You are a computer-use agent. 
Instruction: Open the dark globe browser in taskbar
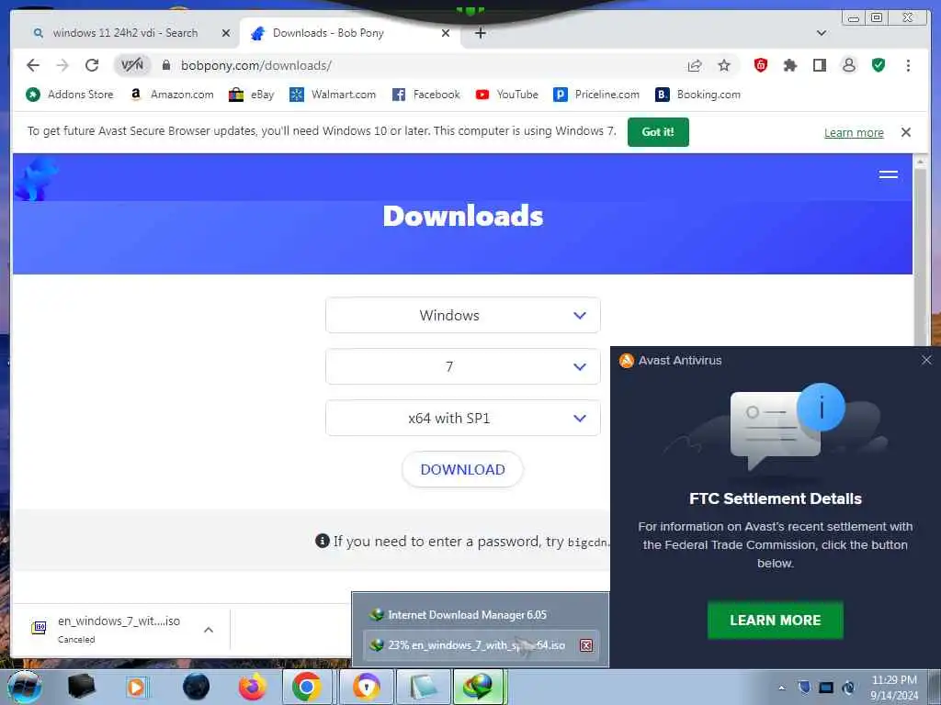click(196, 687)
